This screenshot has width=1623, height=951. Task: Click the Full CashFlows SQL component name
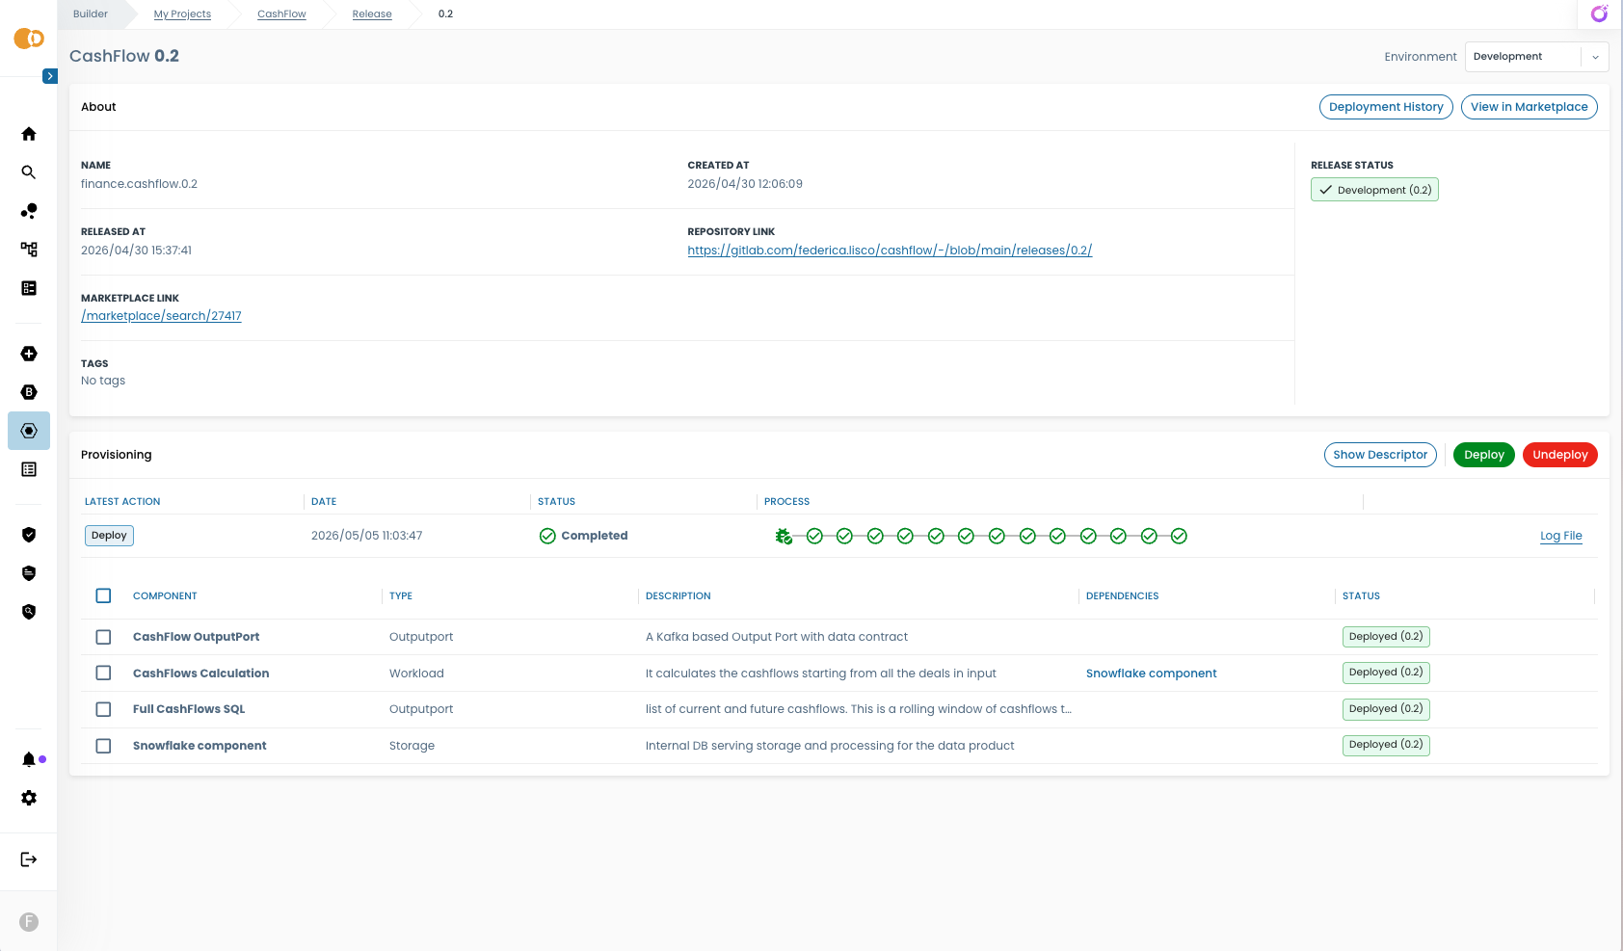[189, 709]
